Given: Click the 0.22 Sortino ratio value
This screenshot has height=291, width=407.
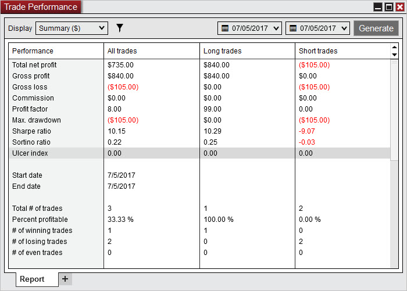Looking at the screenshot, I should (115, 142).
